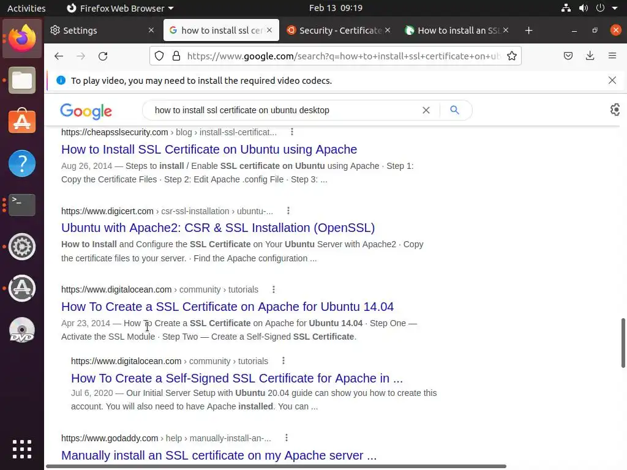Open options for cheapsslsecurity.com result
This screenshot has height=470, width=627.
[x=292, y=132]
